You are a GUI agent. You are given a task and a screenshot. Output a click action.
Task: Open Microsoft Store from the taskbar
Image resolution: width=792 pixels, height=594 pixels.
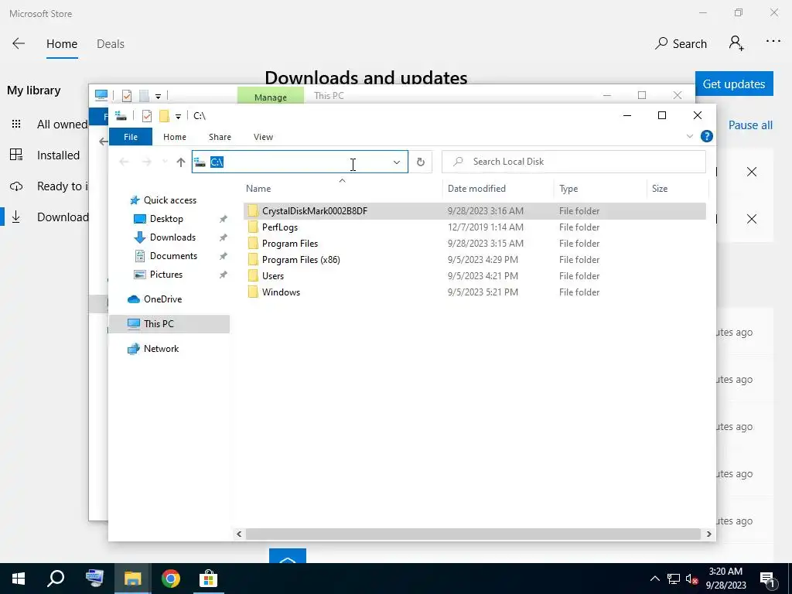click(x=207, y=579)
